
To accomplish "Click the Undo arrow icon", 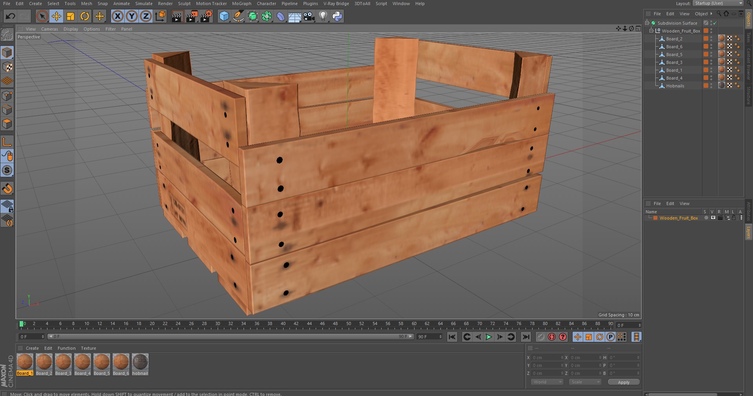I will tap(11, 16).
